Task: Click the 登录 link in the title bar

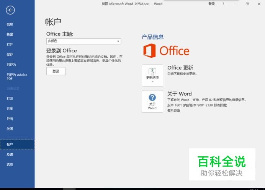Action: click(x=211, y=4)
